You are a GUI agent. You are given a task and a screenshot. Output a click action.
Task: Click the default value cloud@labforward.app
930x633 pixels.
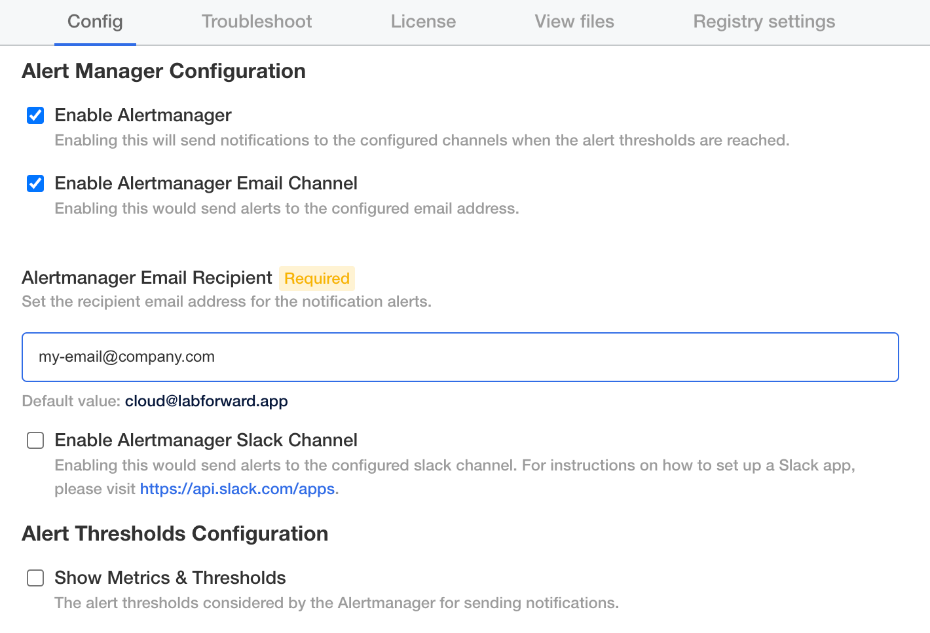pyautogui.click(x=206, y=401)
